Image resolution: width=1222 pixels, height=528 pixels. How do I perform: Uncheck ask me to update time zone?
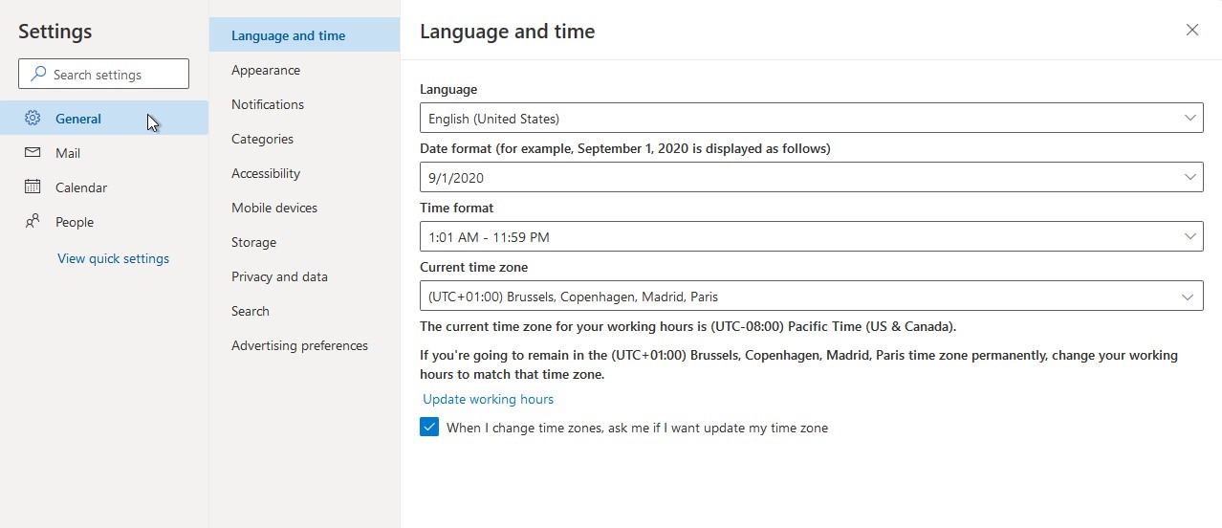(x=429, y=427)
